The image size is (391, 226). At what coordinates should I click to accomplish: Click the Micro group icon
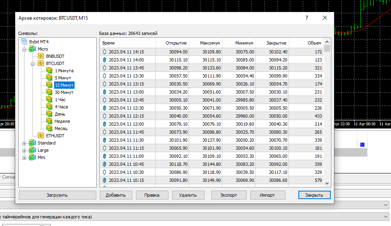pos(32,49)
